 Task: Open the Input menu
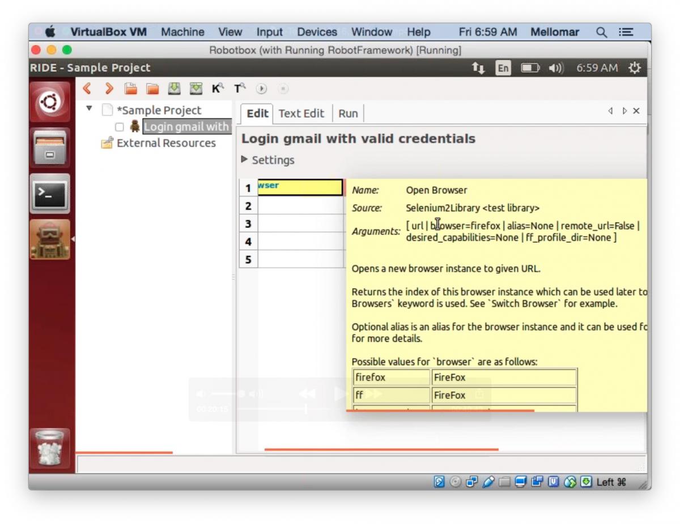(x=270, y=32)
